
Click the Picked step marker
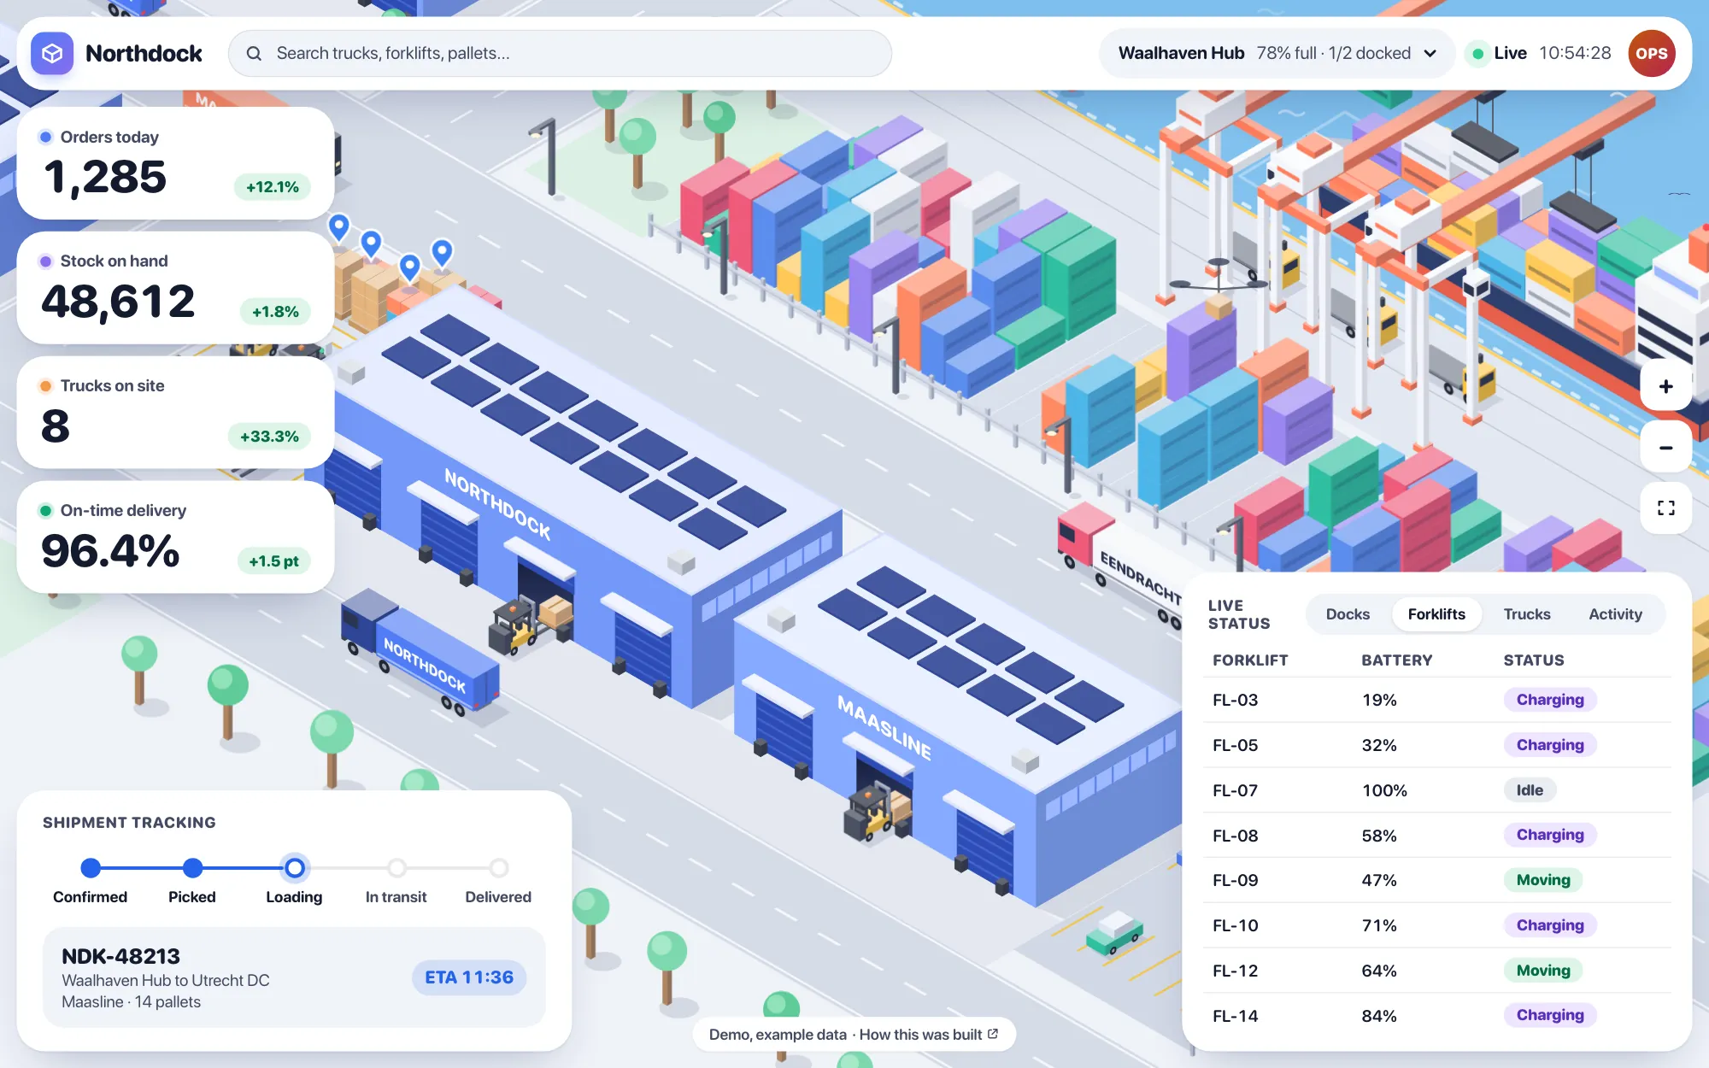pyautogui.click(x=192, y=868)
